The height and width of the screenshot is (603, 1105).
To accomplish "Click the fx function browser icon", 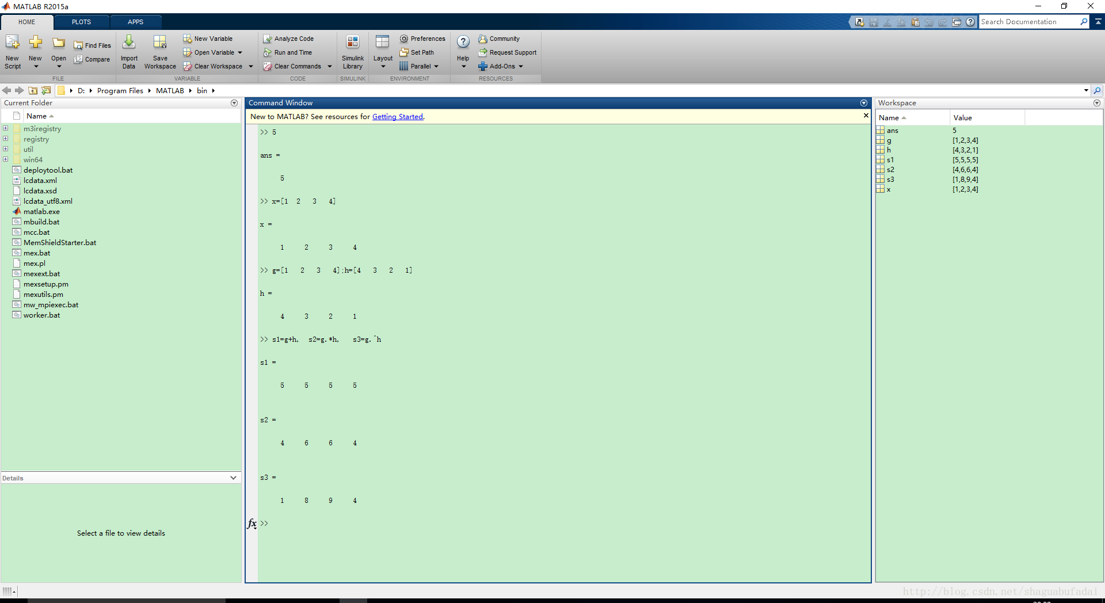I will (252, 524).
